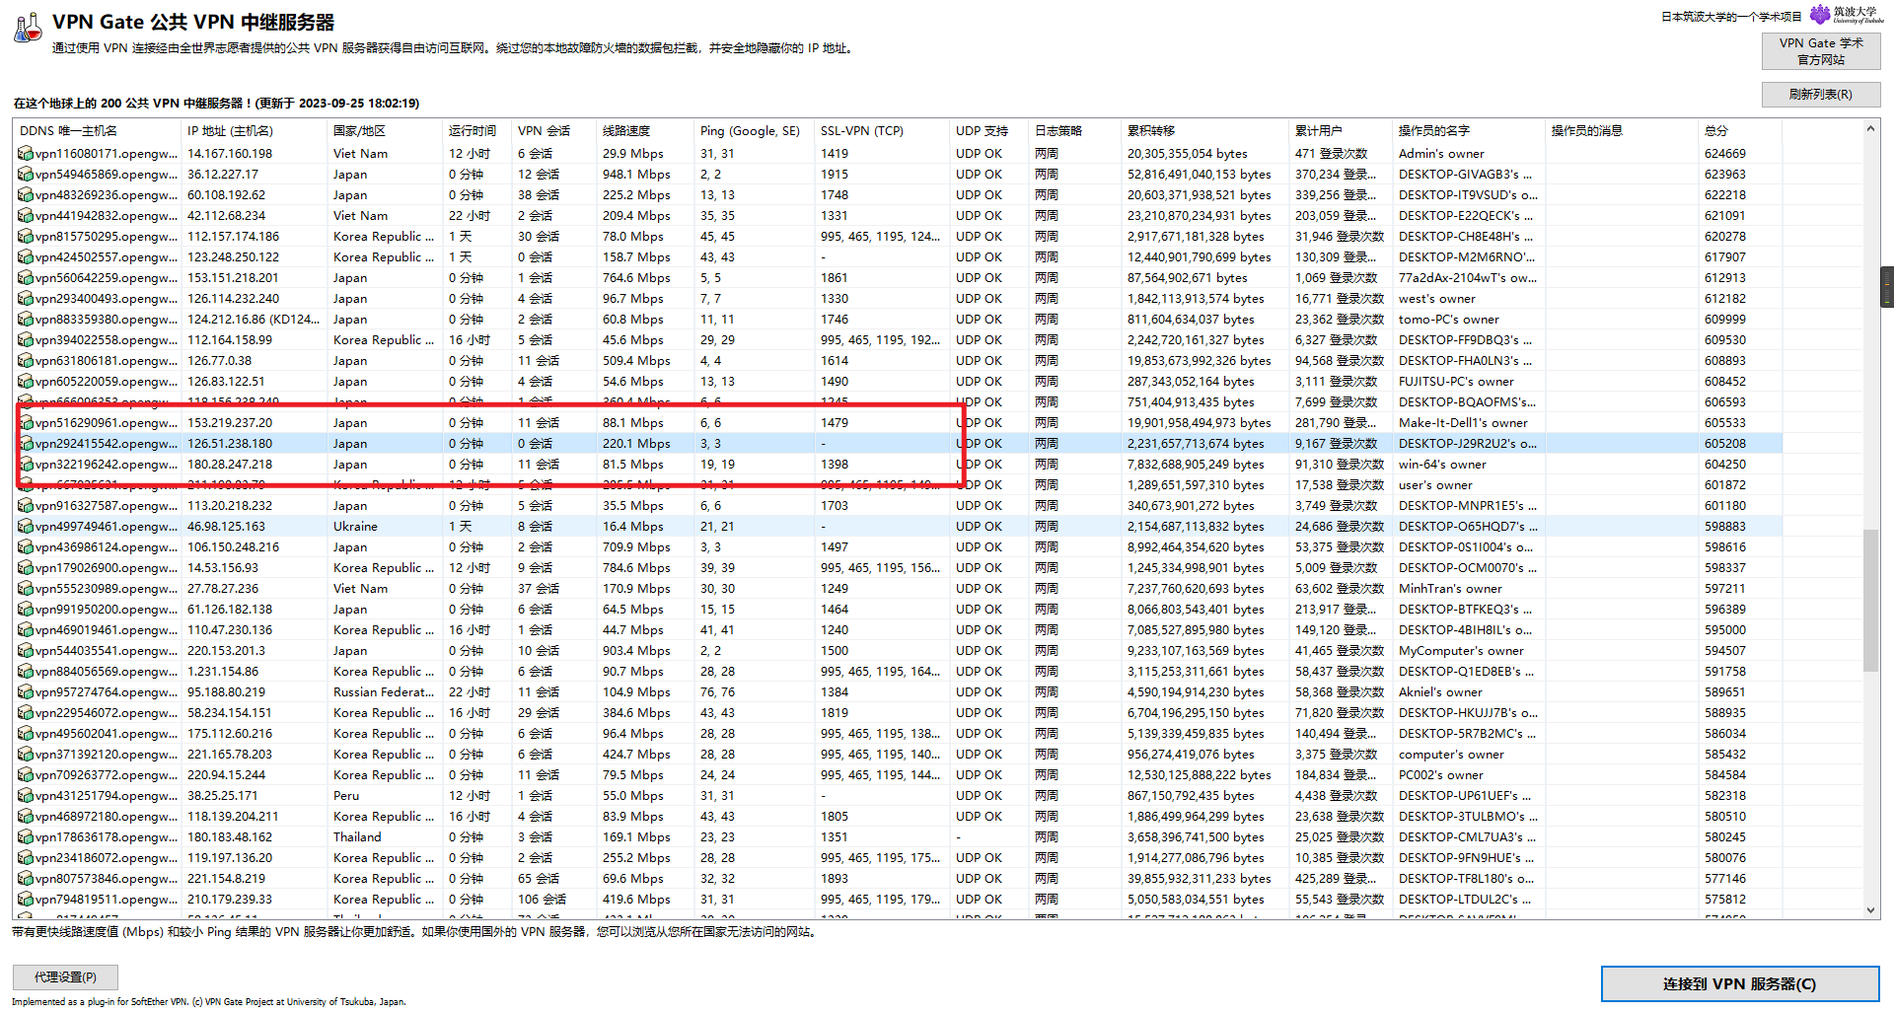Viewport: 1894px width, 1013px height.
Task: Sort by 国家/地区 column header
Action: [x=385, y=131]
